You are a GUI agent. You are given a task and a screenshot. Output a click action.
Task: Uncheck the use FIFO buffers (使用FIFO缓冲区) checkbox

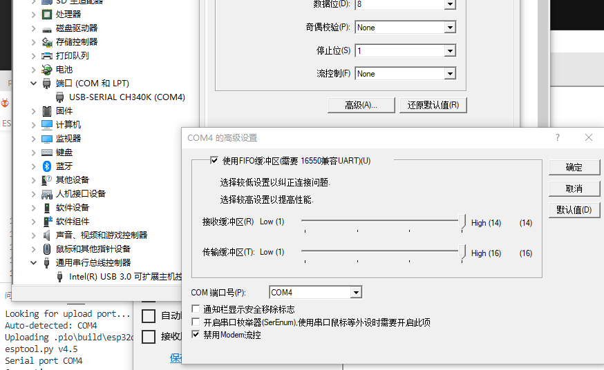pyautogui.click(x=214, y=160)
